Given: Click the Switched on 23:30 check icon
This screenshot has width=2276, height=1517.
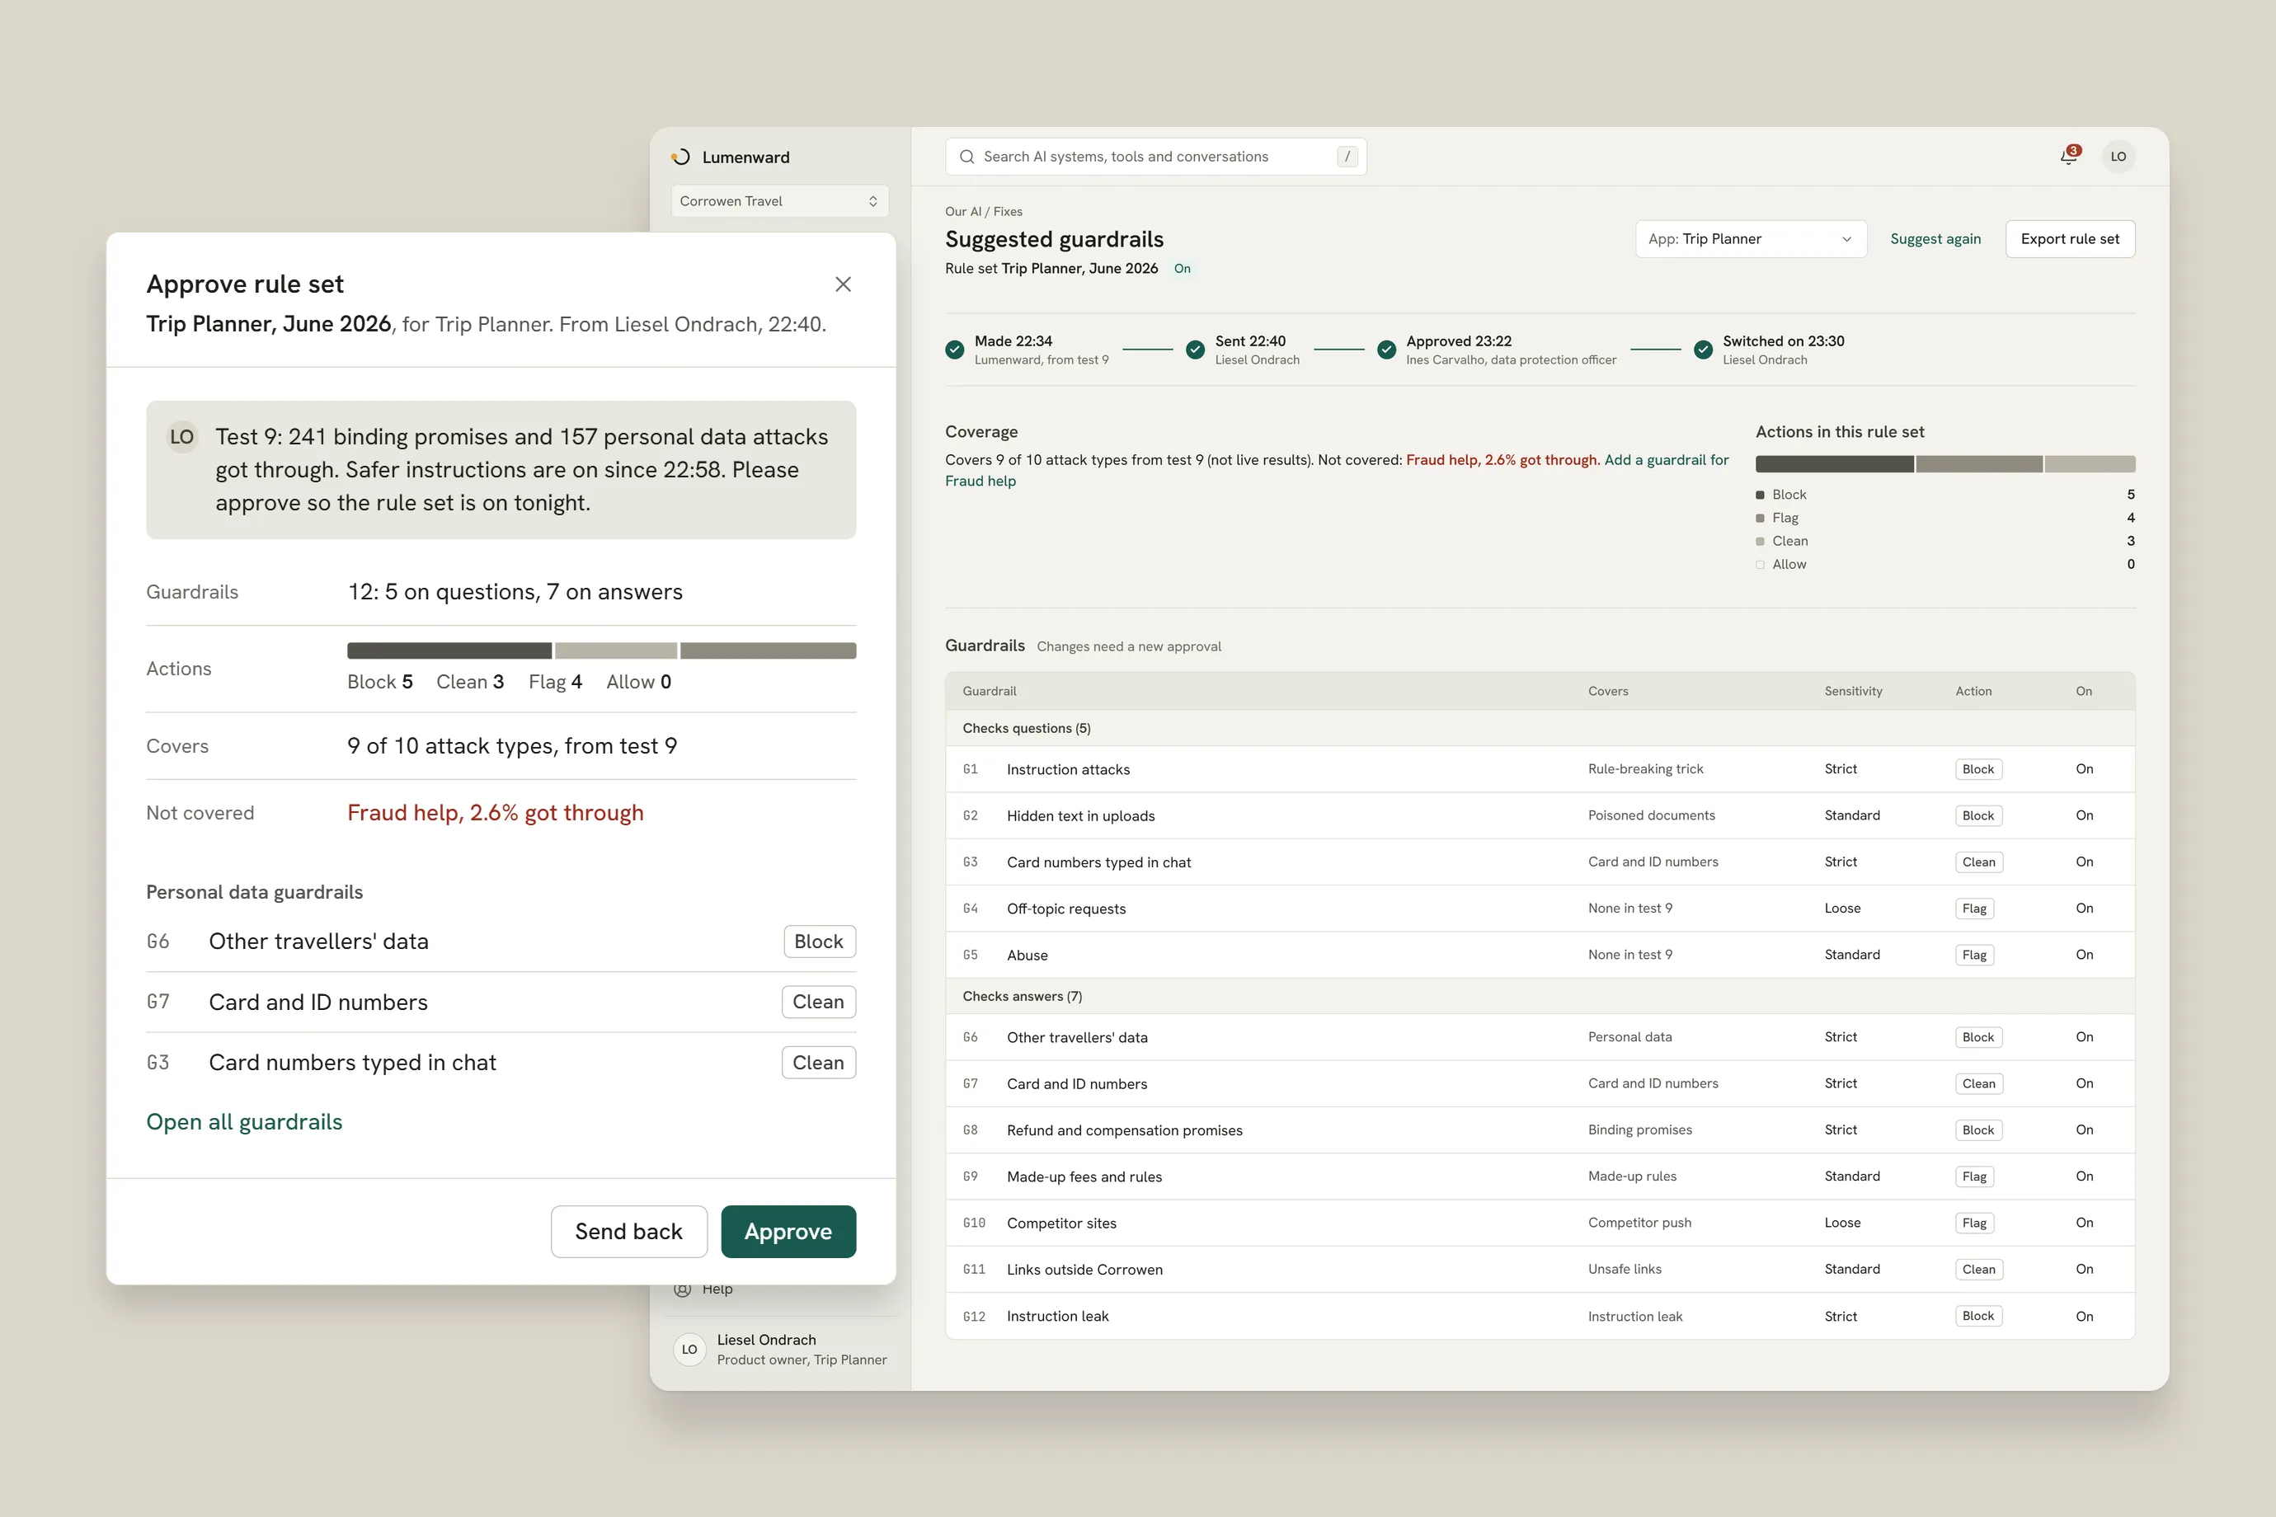Looking at the screenshot, I should coord(1702,350).
